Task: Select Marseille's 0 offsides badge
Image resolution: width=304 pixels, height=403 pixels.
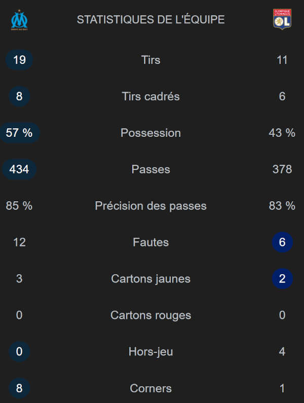Action: click(19, 352)
